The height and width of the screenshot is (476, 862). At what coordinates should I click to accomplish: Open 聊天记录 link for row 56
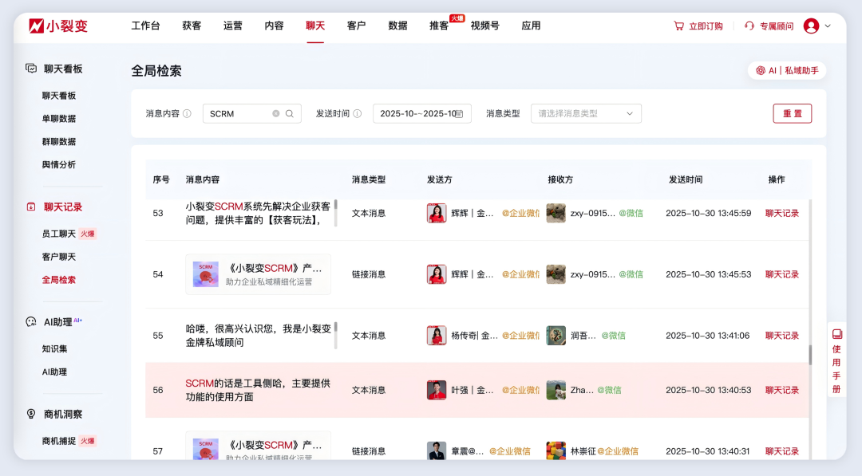click(x=781, y=390)
